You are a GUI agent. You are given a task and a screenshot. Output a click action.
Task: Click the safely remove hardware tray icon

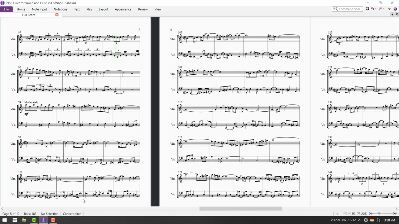(x=378, y=220)
